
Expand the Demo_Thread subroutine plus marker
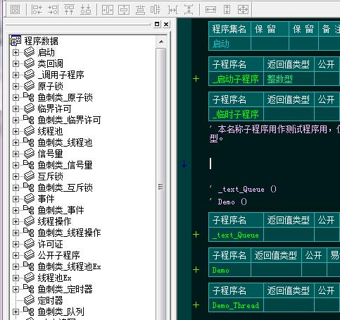click(196, 305)
